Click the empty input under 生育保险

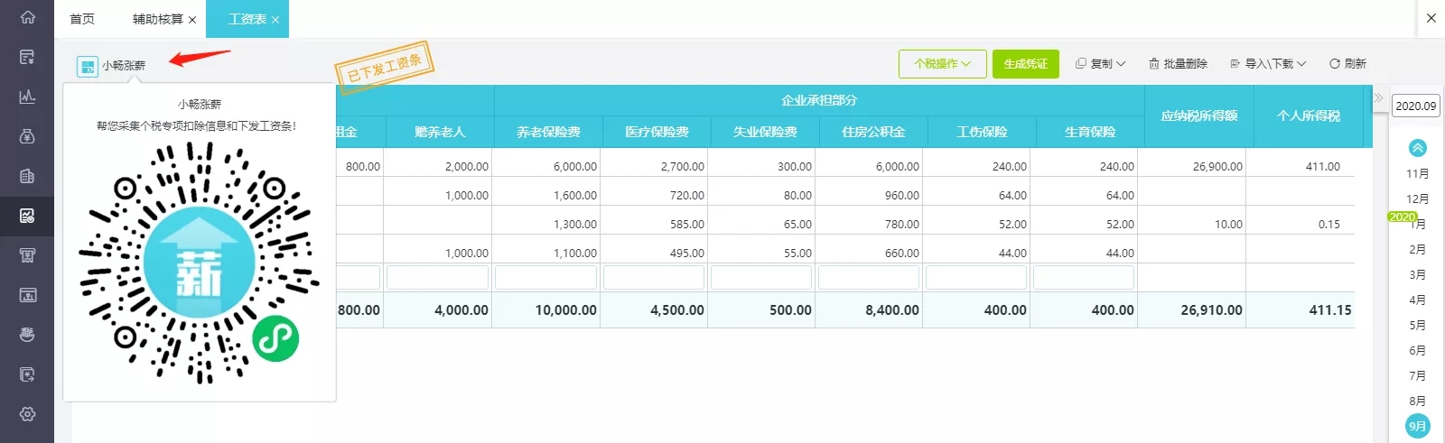coord(1084,277)
